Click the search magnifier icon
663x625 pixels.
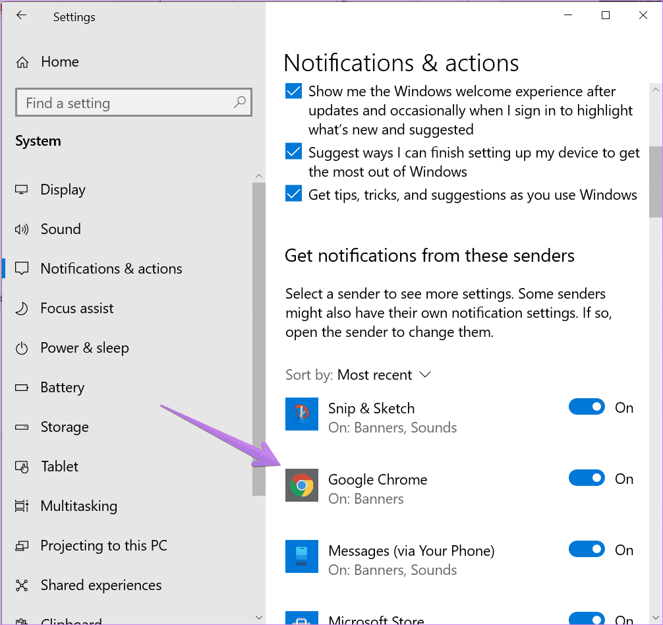[239, 103]
